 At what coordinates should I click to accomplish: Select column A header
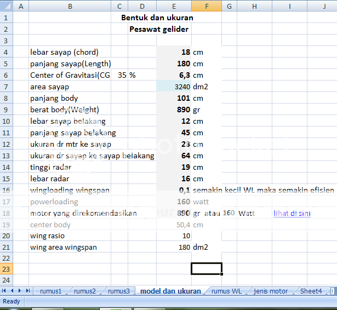coord(21,6)
